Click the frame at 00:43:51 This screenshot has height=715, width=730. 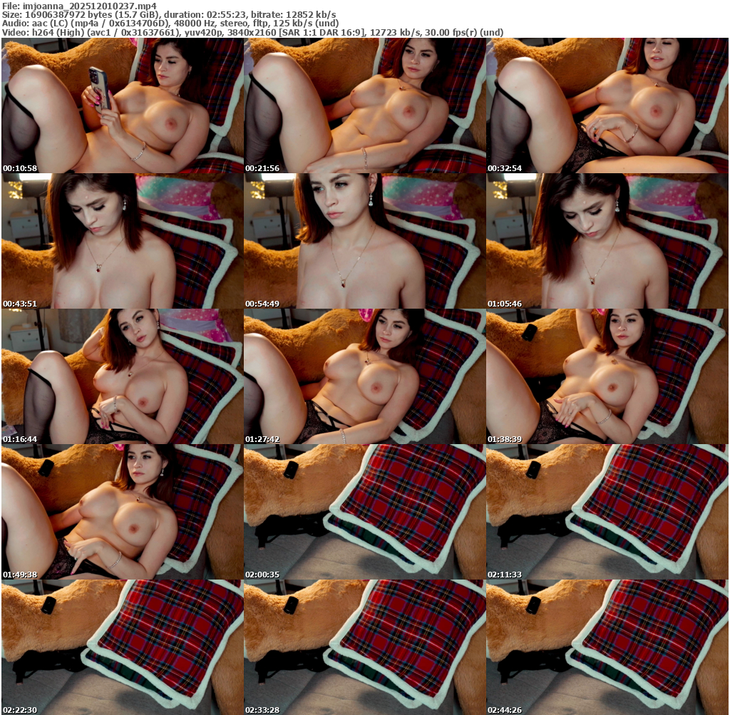123,241
